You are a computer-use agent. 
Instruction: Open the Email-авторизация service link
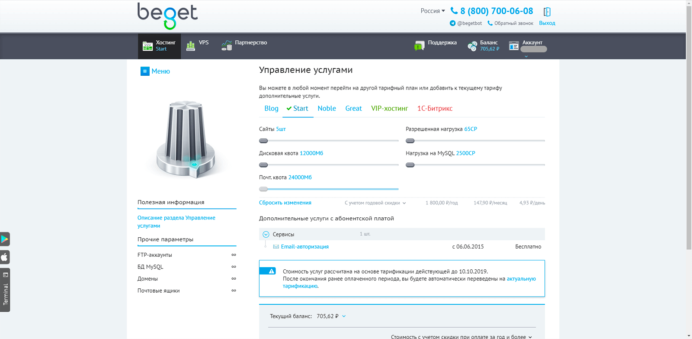point(305,247)
